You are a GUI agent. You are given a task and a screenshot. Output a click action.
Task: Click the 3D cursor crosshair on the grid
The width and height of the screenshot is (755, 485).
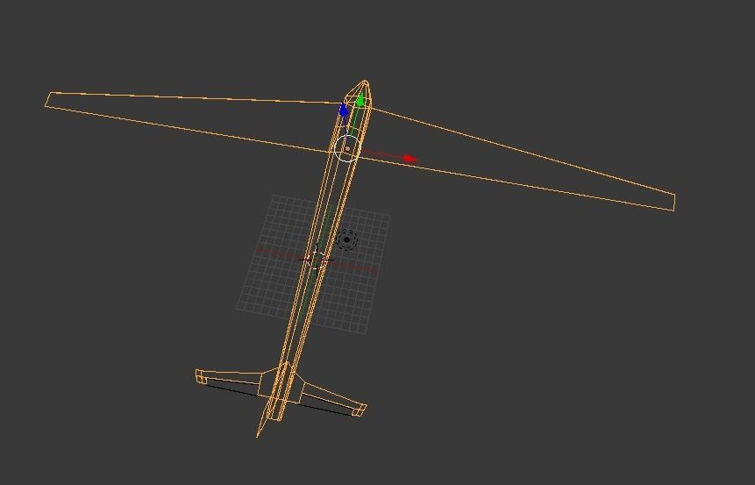316,260
